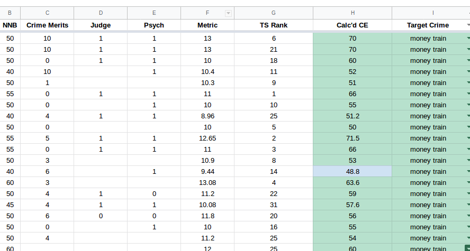Select the Calc'd CE cell showing 51.2

click(352, 116)
